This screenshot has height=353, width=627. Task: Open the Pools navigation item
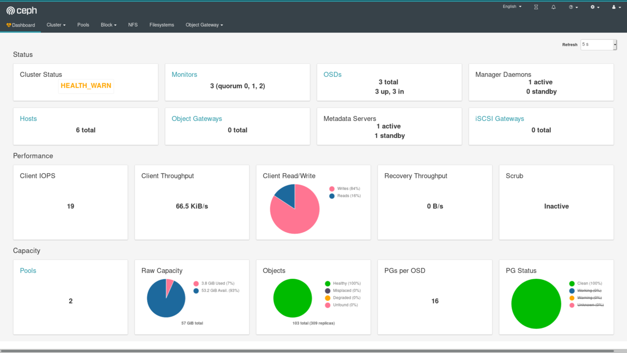coord(83,25)
